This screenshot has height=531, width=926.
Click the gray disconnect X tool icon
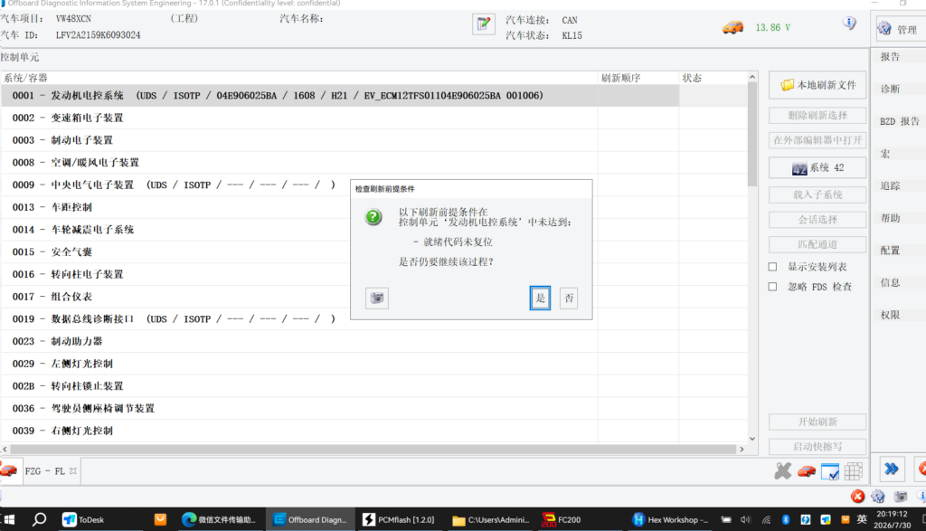783,470
